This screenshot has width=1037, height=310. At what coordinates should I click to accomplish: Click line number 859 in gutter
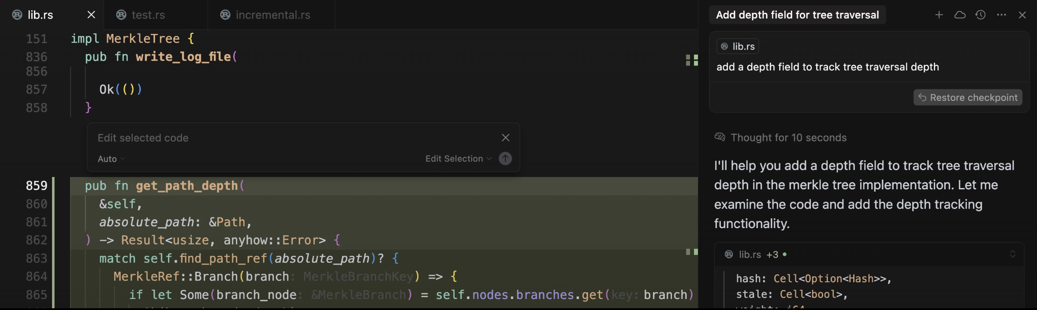37,186
